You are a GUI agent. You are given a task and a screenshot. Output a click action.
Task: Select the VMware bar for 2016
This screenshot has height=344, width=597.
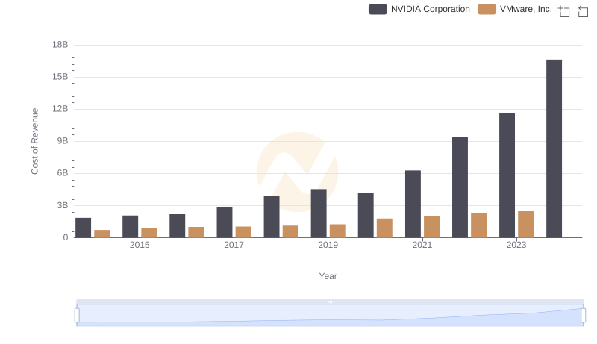(196, 232)
